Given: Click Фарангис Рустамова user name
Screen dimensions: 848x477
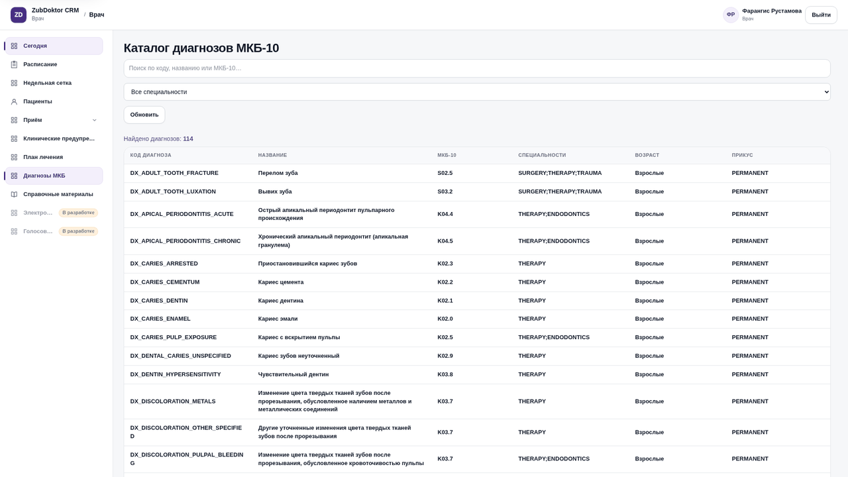Looking at the screenshot, I should coord(772,11).
